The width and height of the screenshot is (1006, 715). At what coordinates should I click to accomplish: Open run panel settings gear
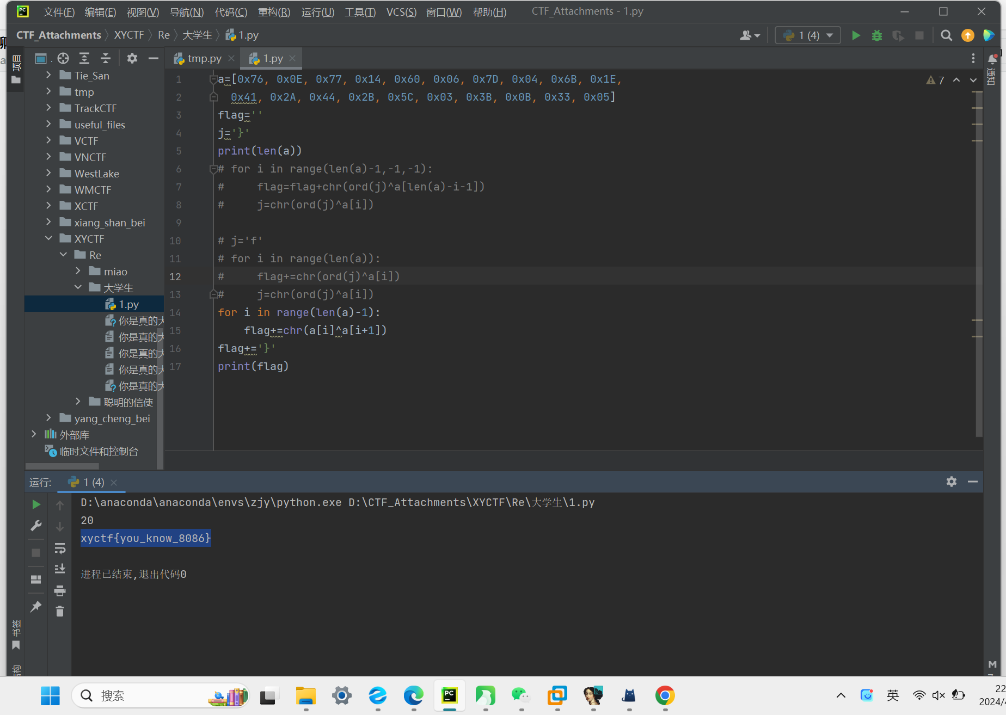coord(951,482)
